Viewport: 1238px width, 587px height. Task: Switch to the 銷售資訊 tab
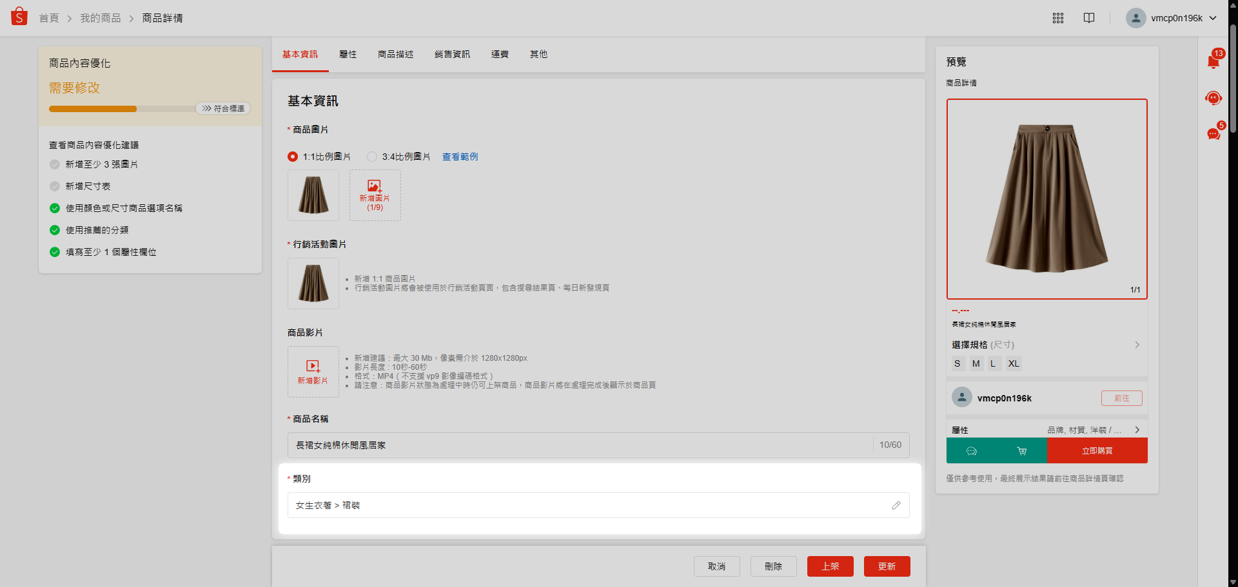452,54
